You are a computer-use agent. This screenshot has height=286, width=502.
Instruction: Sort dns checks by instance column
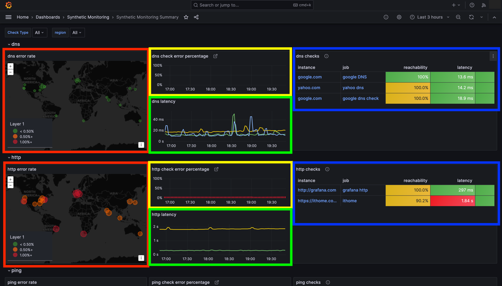(x=306, y=68)
